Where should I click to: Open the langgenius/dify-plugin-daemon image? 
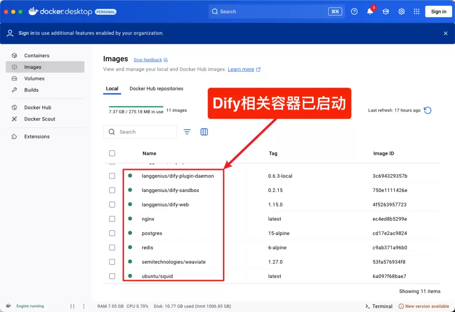click(x=178, y=176)
